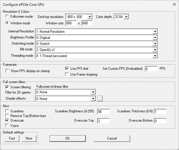The height and width of the screenshot is (150, 179).
Task: Enable Use Frame skipping checkbox
Action: click(x=67, y=74)
